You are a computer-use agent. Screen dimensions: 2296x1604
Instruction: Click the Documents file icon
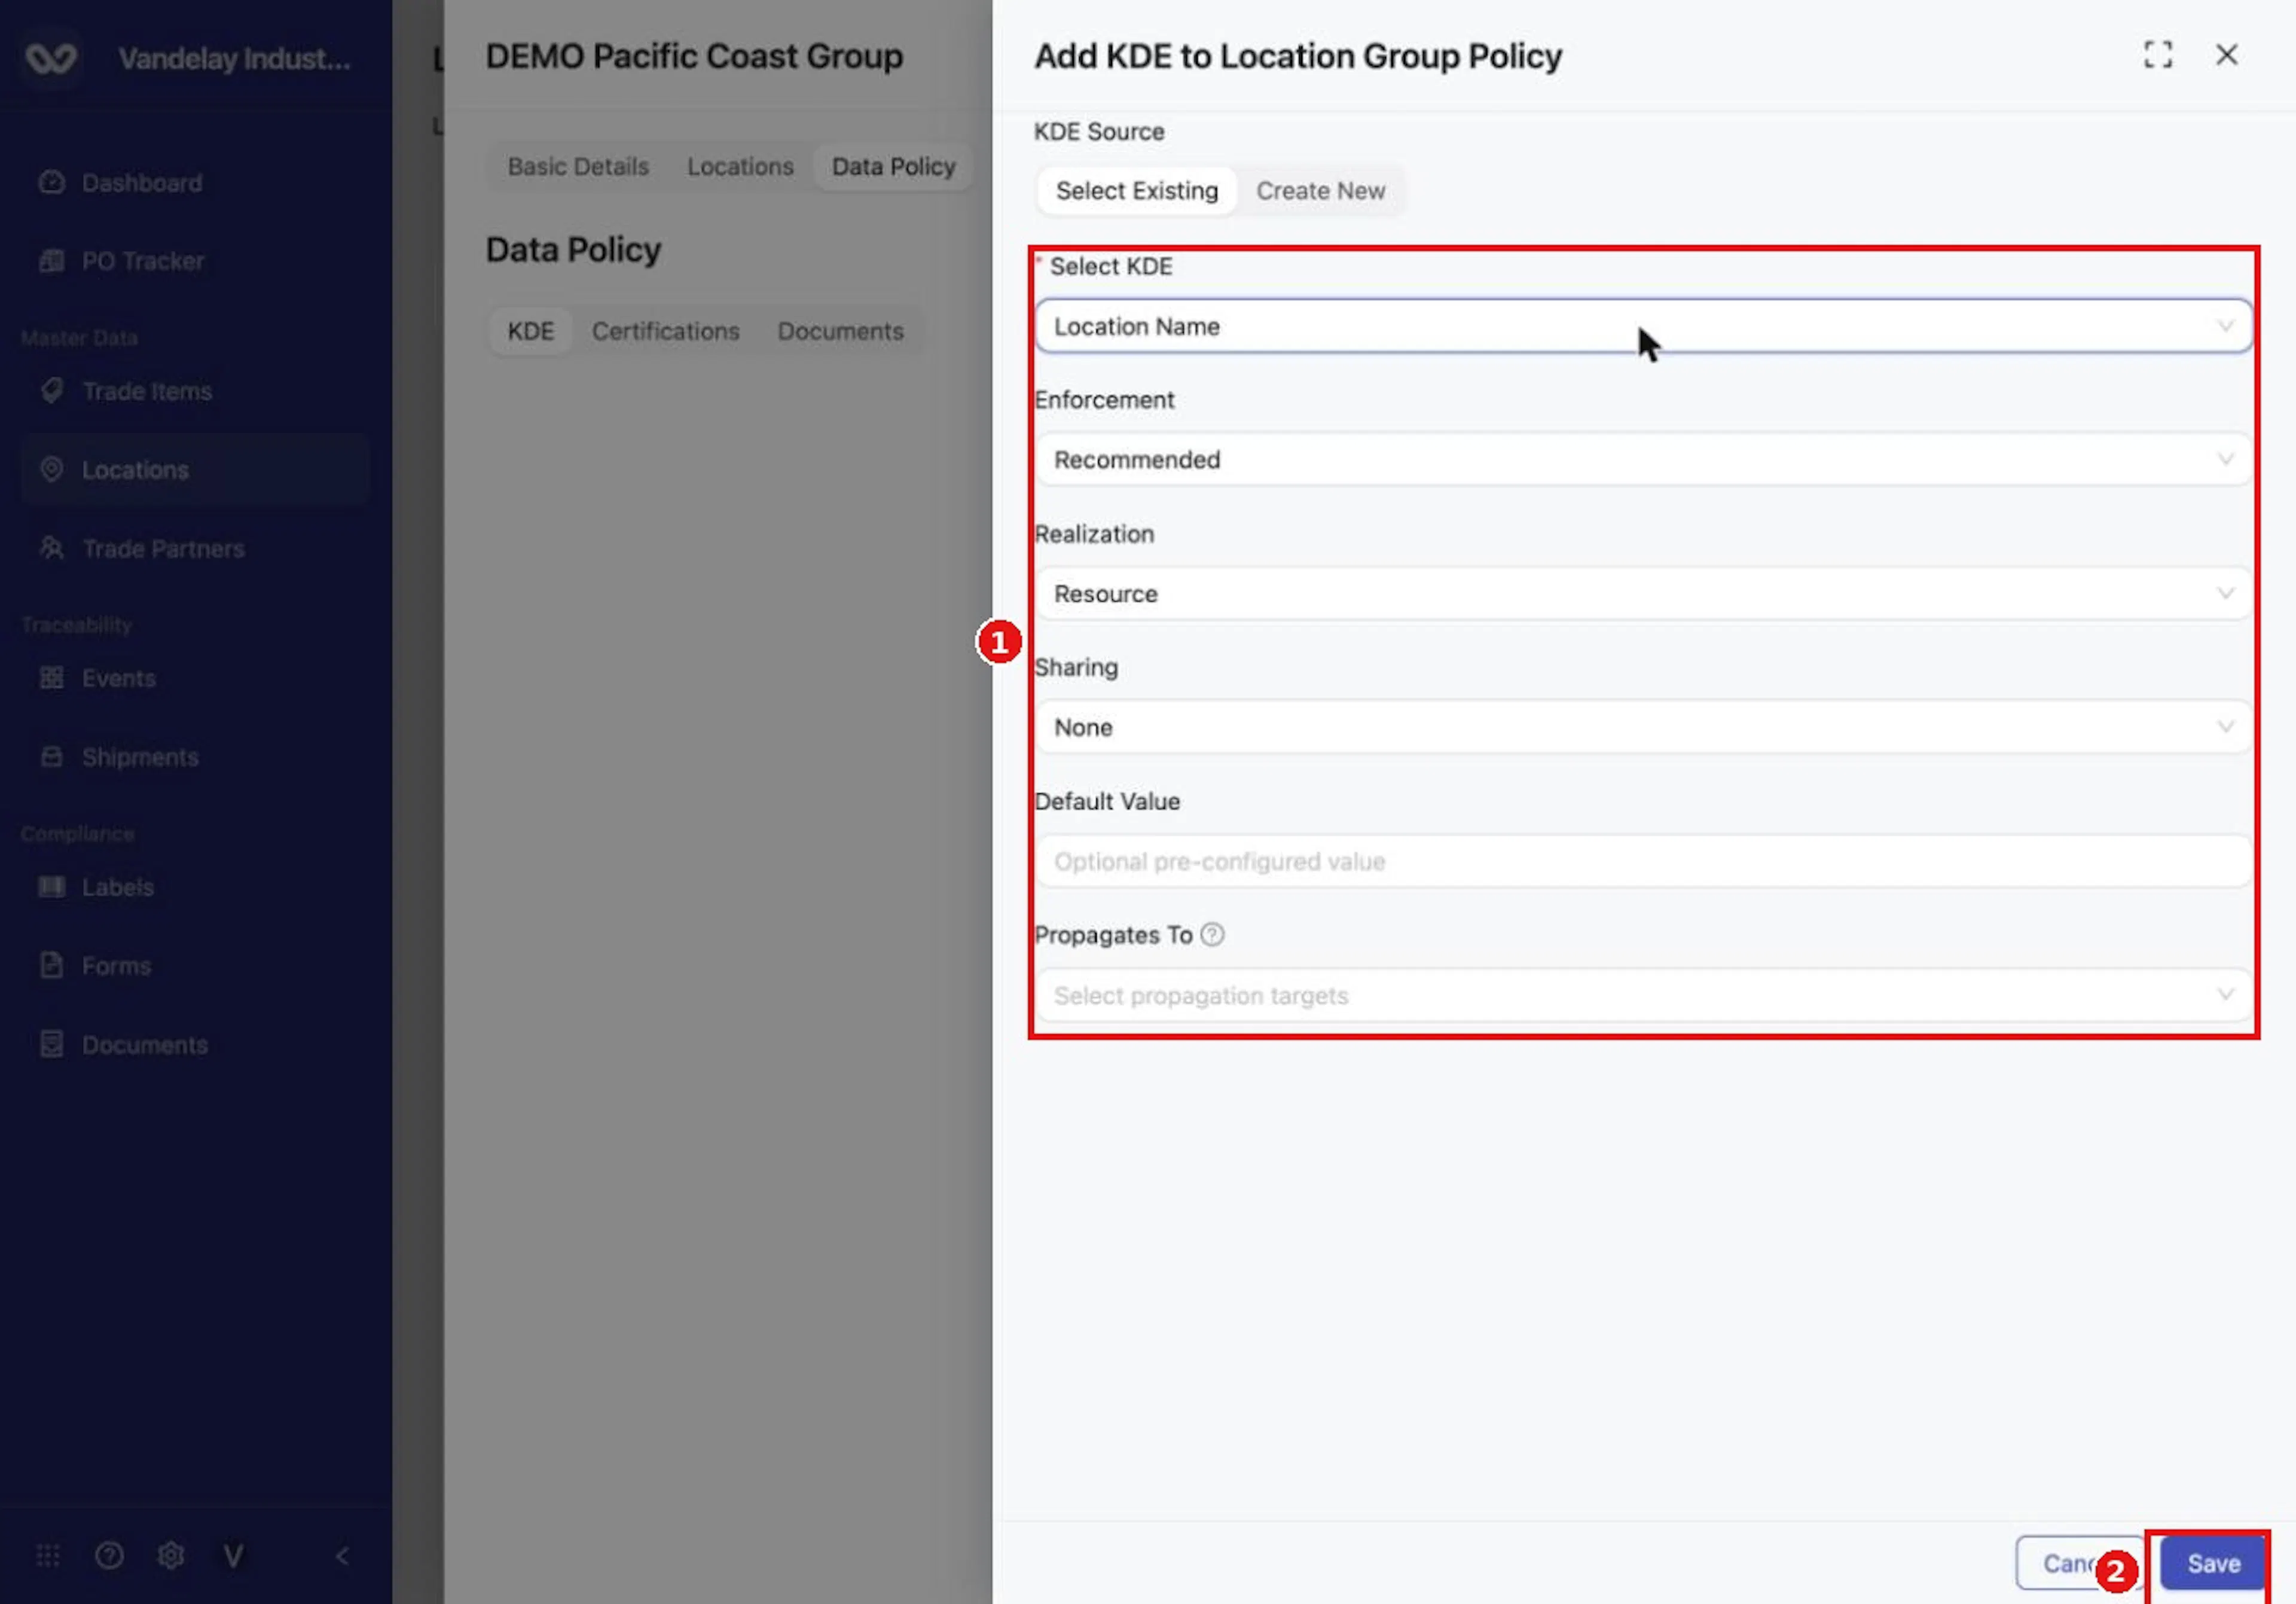(51, 1045)
